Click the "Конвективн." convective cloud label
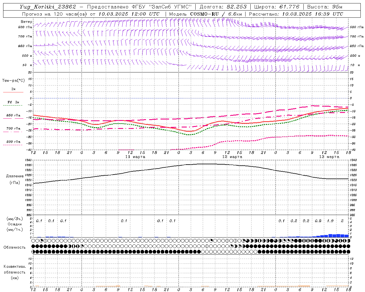Viewport: 365px width, 292px height. click(x=15, y=267)
